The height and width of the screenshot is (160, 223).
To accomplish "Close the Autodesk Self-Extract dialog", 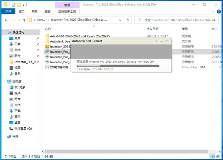I will (x=166, y=41).
